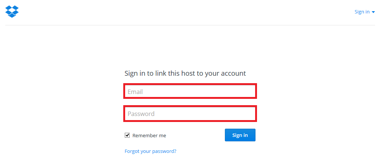Screen dimensions: 384x160
Task: Open the Sign in dropdown menu
Action: tap(364, 12)
